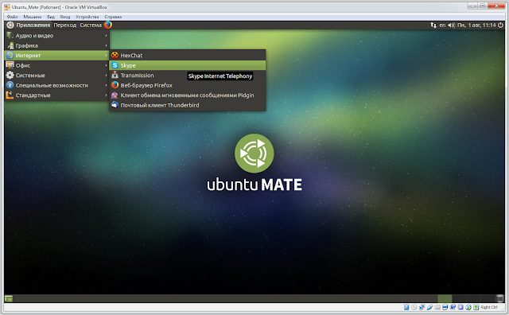
Task: Open VirtualBox Файл menu
Action: [x=13, y=17]
